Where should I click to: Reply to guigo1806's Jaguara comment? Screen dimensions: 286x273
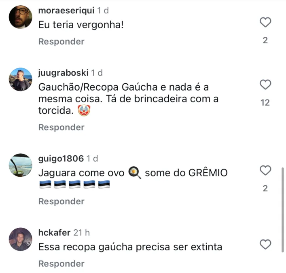(x=61, y=201)
